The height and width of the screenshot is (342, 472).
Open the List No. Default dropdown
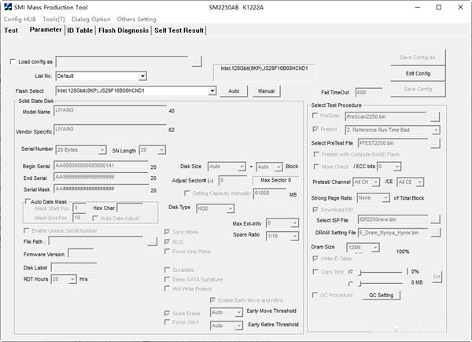(x=142, y=76)
